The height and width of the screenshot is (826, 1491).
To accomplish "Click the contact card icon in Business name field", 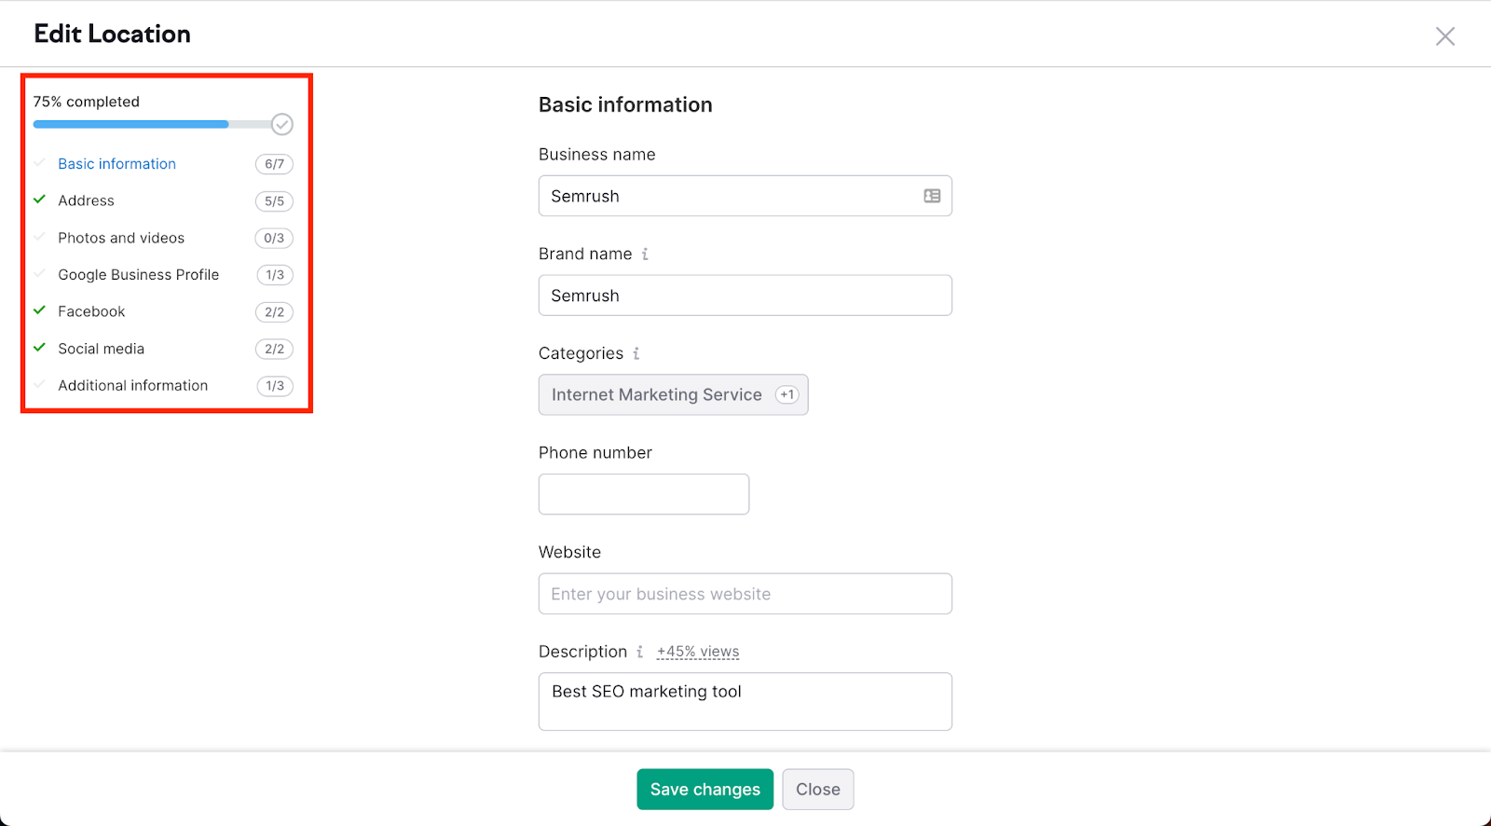I will click(x=932, y=196).
